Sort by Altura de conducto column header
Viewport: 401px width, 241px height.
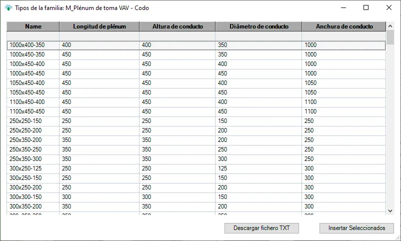pyautogui.click(x=177, y=26)
